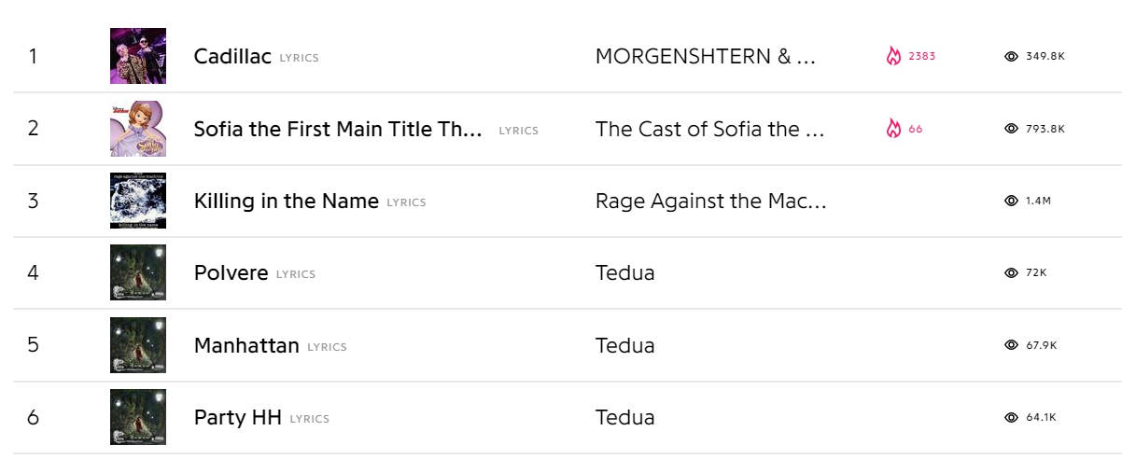Viewport: 1136px width, 459px height.
Task: Open the Rage Against the Machine artist name
Action: tap(710, 202)
